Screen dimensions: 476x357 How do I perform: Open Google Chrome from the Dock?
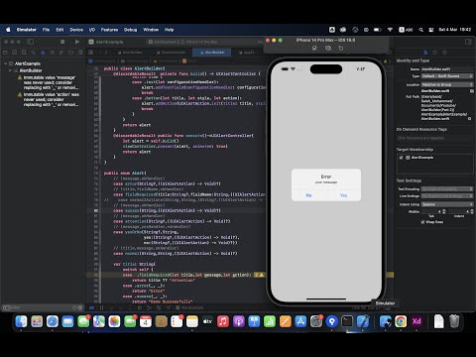click(x=401, y=321)
